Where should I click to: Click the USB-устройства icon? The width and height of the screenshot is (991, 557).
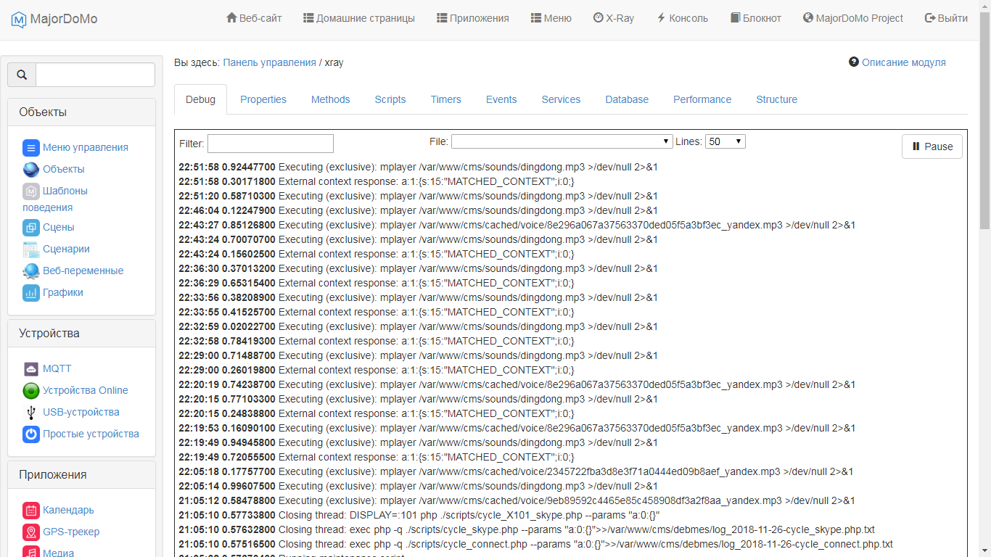pyautogui.click(x=31, y=413)
